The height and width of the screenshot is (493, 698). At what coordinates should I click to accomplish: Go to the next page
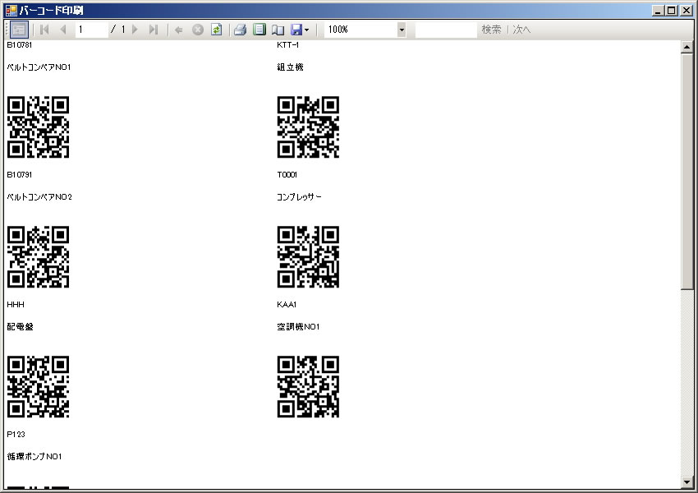coord(135,30)
